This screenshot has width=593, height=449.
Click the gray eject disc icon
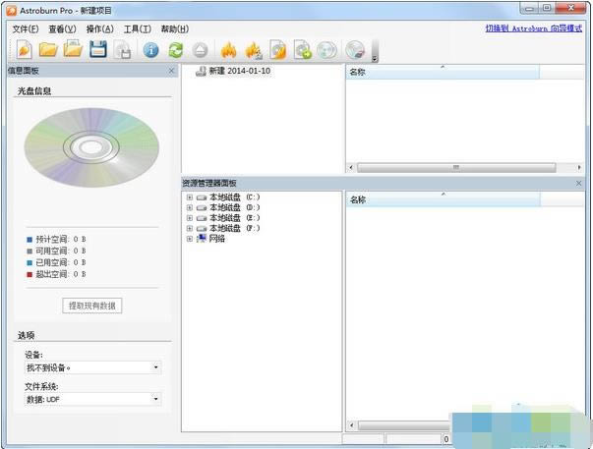click(200, 50)
